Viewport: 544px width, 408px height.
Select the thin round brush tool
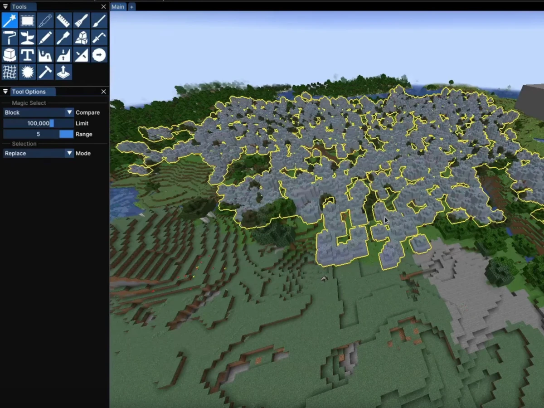pyautogui.click(x=99, y=20)
